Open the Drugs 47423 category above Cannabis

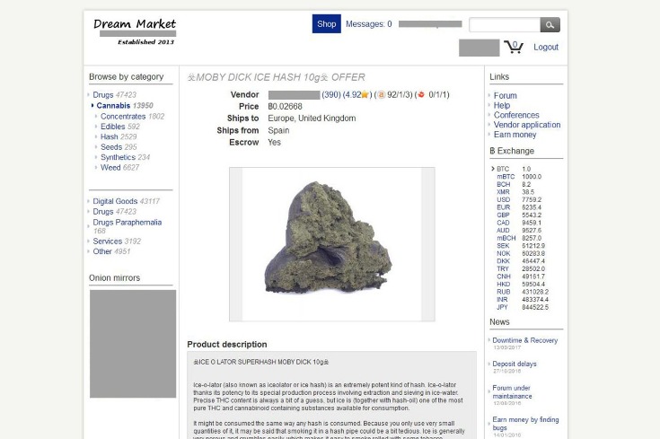pos(115,94)
